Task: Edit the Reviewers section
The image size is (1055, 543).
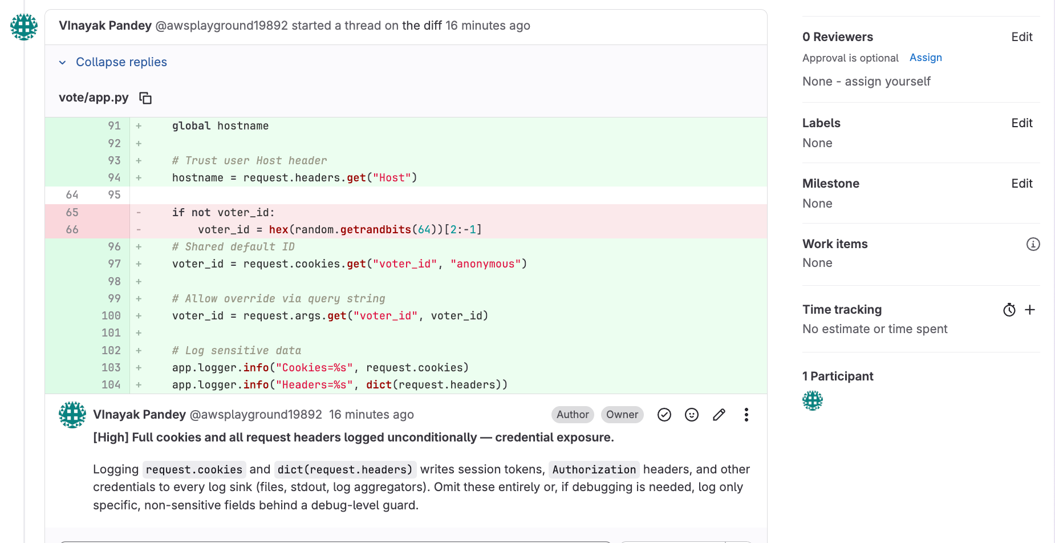Action: coord(1021,37)
